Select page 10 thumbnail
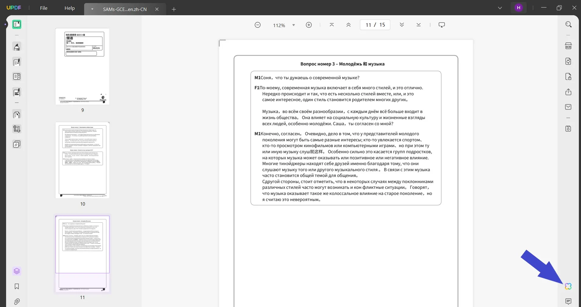This screenshot has height=307, width=581. [x=82, y=160]
